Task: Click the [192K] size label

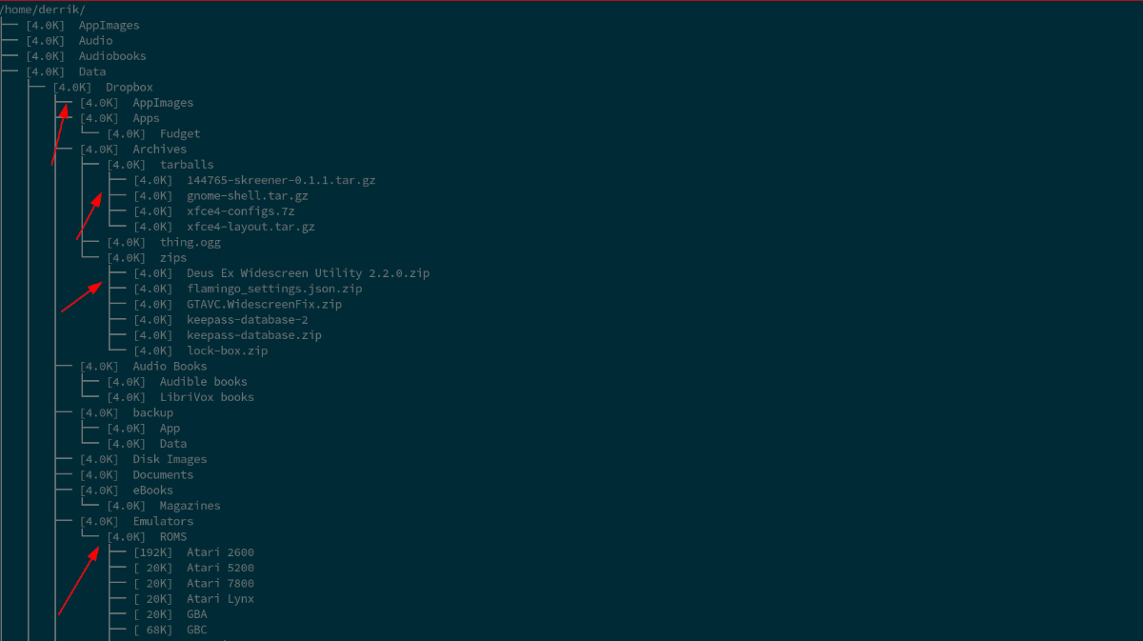Action: (153, 552)
